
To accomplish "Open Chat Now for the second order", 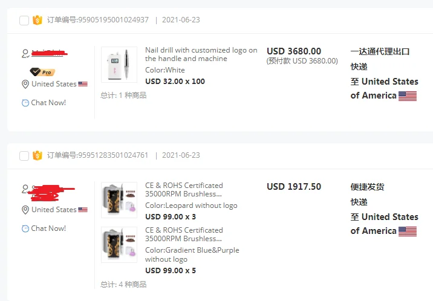I will 48,228.
